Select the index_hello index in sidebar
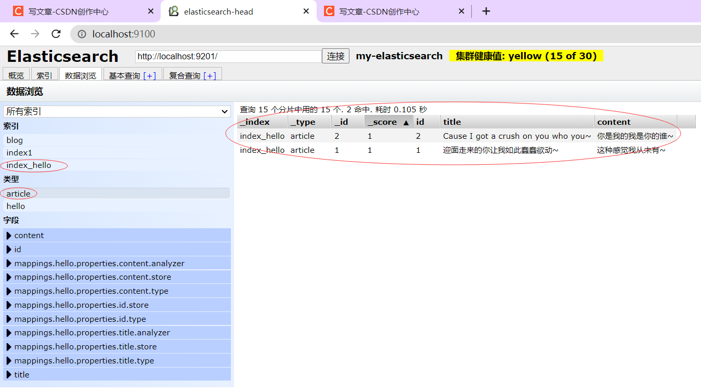The width and height of the screenshot is (701, 392). click(117, 165)
